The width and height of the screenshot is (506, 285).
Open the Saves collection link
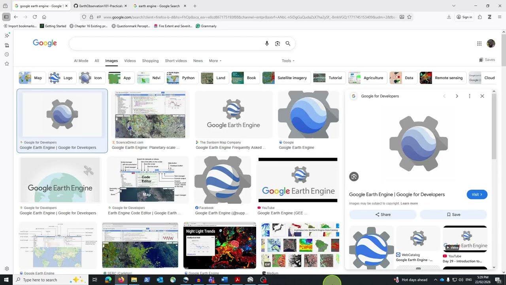pos(487,60)
